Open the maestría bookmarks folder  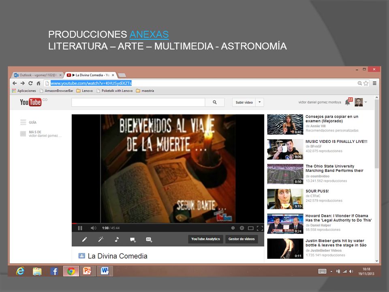145,91
